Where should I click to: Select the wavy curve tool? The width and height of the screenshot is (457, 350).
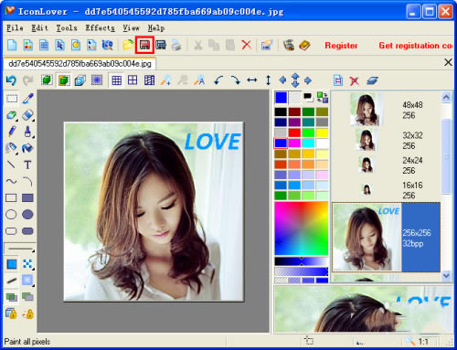point(11,182)
